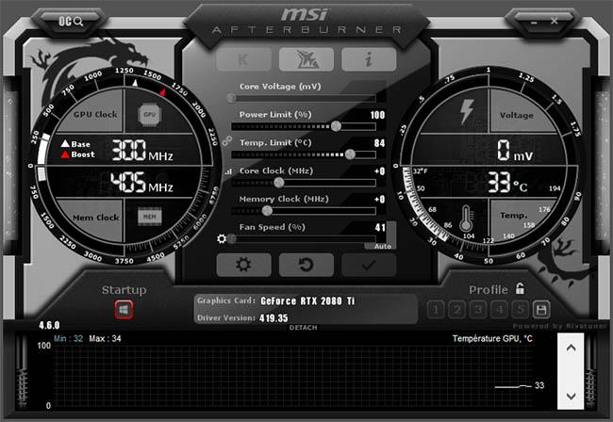
Task: Toggle the Windows Startup button
Action: [x=124, y=309]
